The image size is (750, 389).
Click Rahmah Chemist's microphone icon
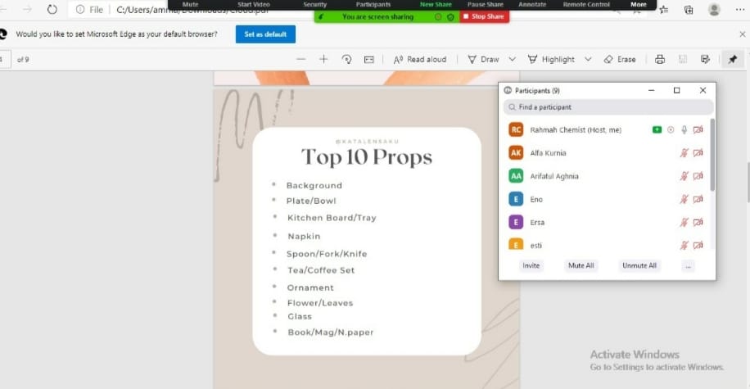pyautogui.click(x=684, y=129)
